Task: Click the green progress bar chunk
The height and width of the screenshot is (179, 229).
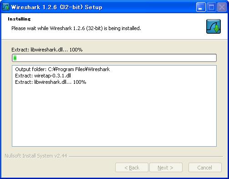Action: pyautogui.click(x=15, y=58)
